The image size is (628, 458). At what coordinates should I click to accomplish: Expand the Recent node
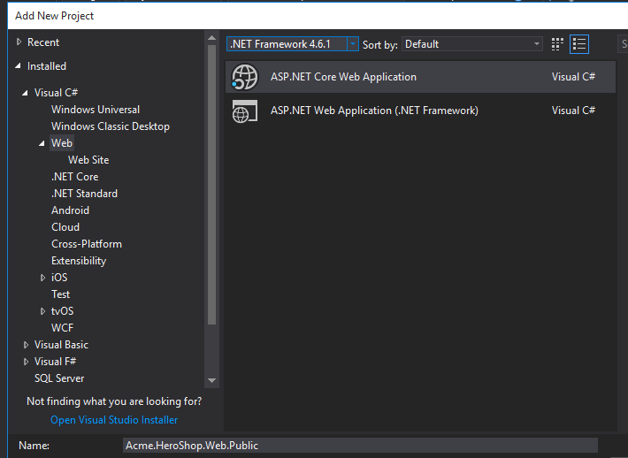[19, 42]
